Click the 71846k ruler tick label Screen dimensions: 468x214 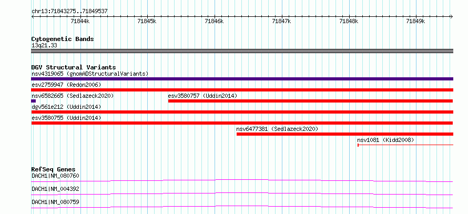[214, 21]
